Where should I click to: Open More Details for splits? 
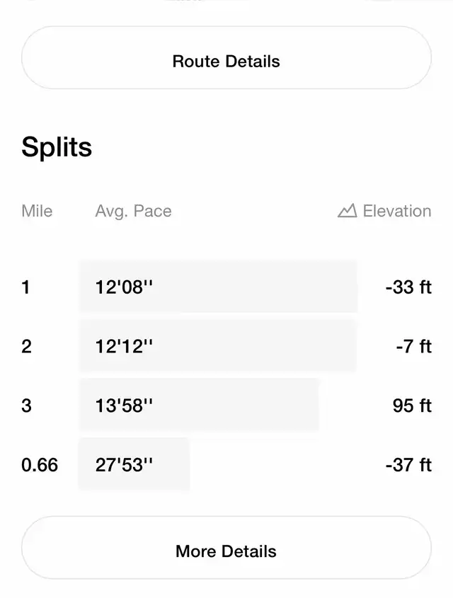[226, 551]
